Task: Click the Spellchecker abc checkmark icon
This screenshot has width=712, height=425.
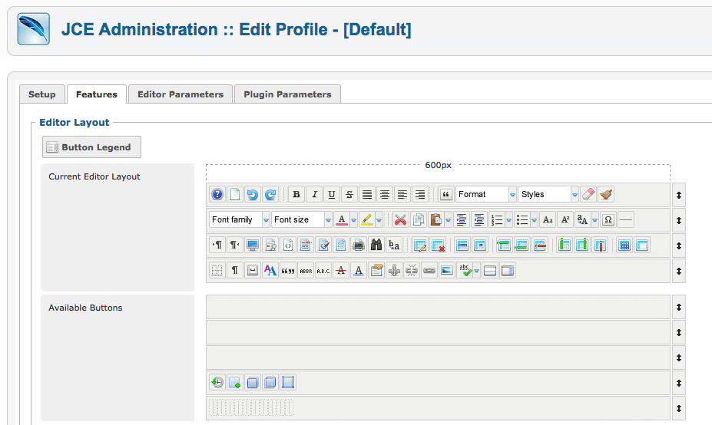Action: point(465,271)
